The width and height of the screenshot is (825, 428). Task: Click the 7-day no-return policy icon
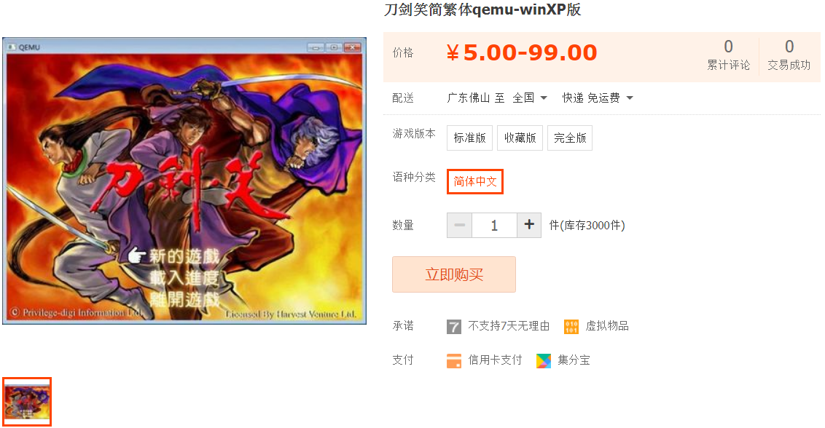pyautogui.click(x=453, y=327)
